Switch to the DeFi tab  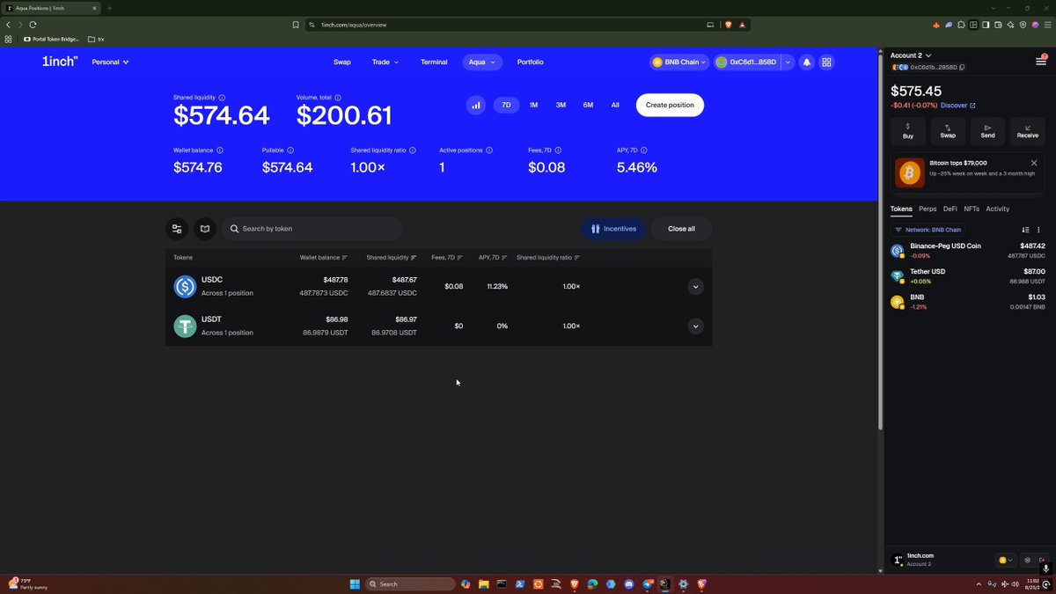[x=950, y=209]
